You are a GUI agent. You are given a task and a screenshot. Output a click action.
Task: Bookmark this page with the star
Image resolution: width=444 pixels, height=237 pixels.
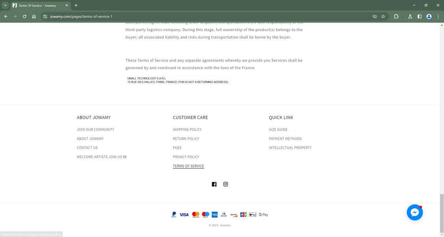pos(383,17)
